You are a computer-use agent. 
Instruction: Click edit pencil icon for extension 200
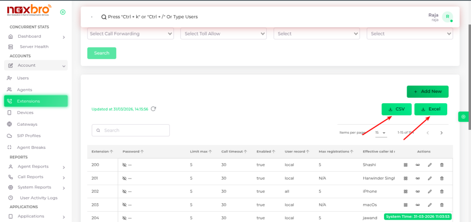coord(430,164)
